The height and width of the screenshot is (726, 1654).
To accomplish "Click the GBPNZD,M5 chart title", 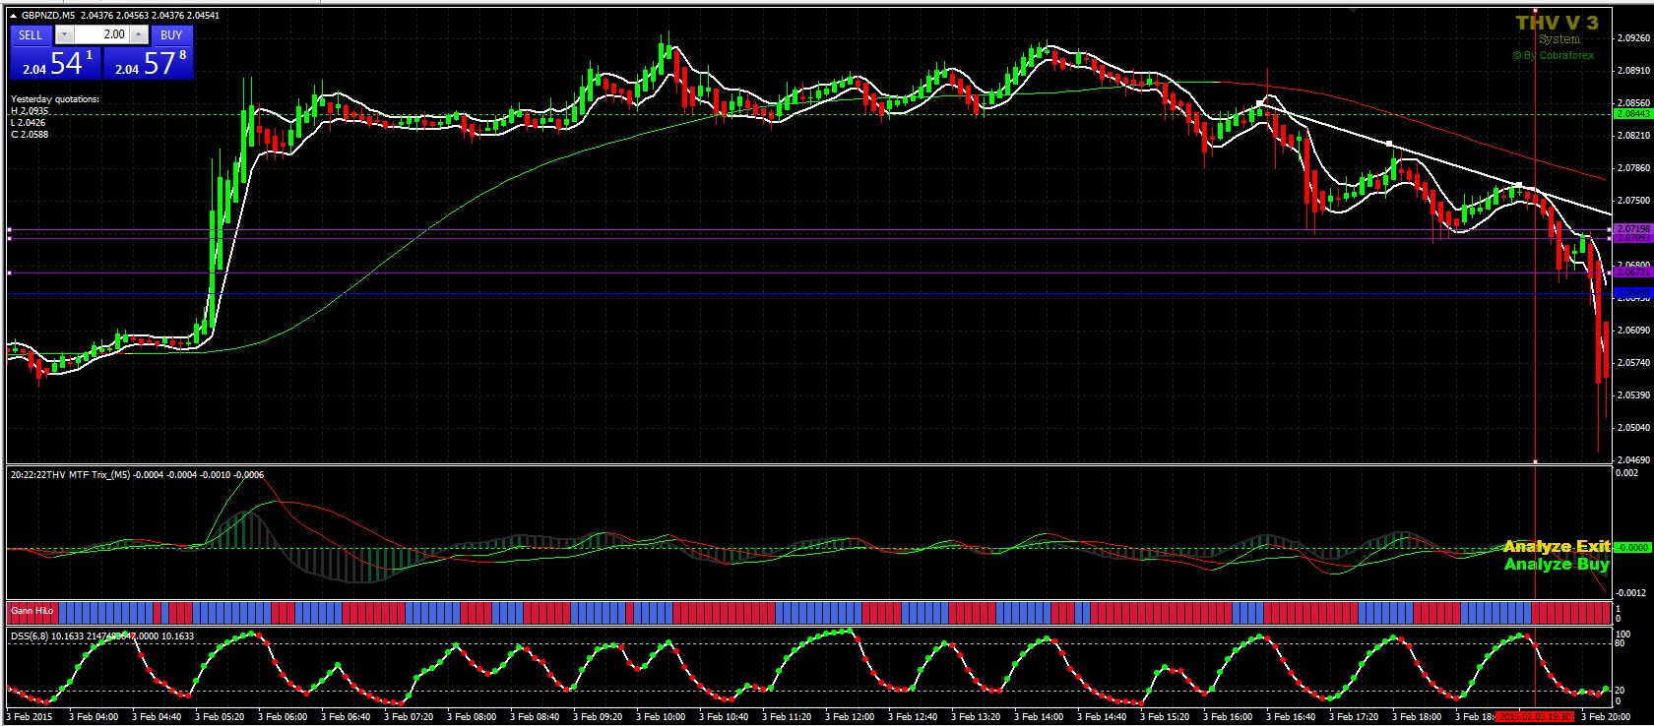I will [x=47, y=16].
